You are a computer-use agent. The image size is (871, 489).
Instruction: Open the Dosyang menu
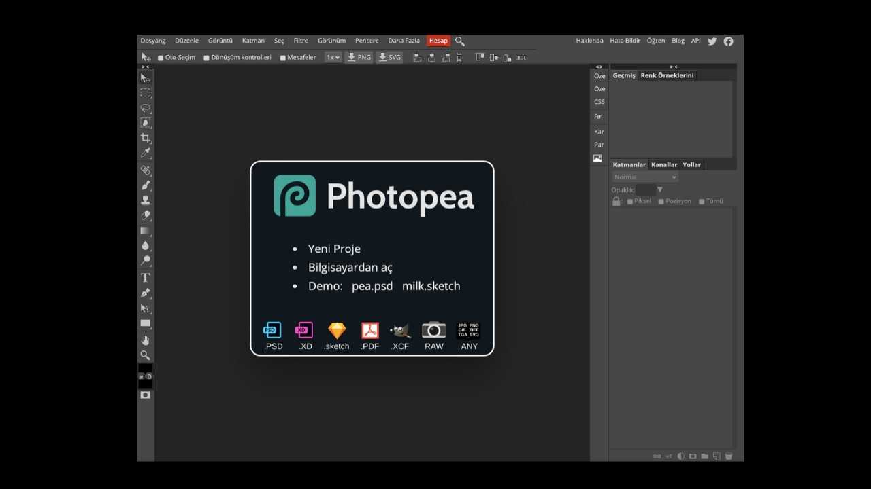tap(153, 41)
